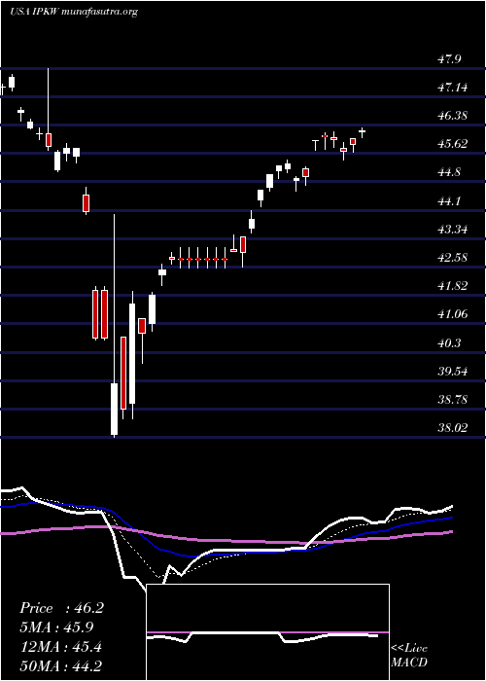Image resolution: width=486 pixels, height=681 pixels.
Task: Click the 40.3 price axis label
Action: click(x=449, y=343)
